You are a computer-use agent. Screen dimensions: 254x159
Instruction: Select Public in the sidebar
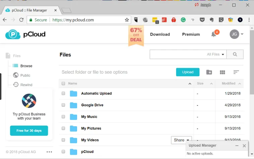(22, 75)
